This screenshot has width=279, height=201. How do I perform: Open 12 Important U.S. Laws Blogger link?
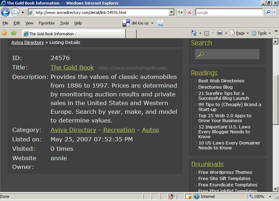tap(224, 132)
